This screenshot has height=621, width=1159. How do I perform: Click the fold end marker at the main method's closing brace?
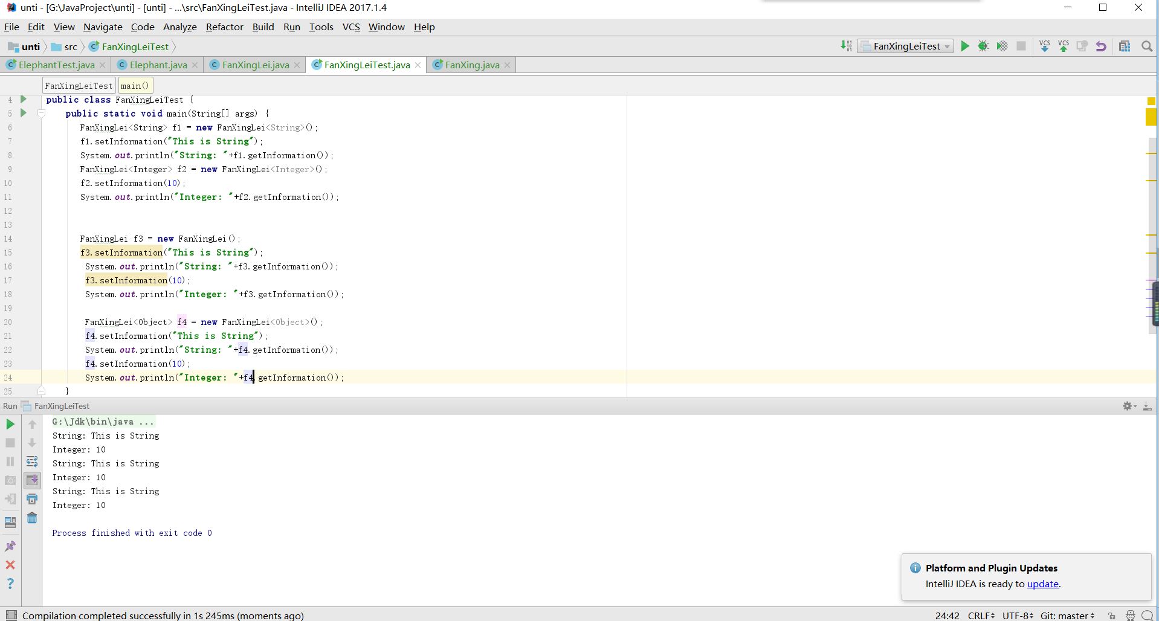[41, 391]
